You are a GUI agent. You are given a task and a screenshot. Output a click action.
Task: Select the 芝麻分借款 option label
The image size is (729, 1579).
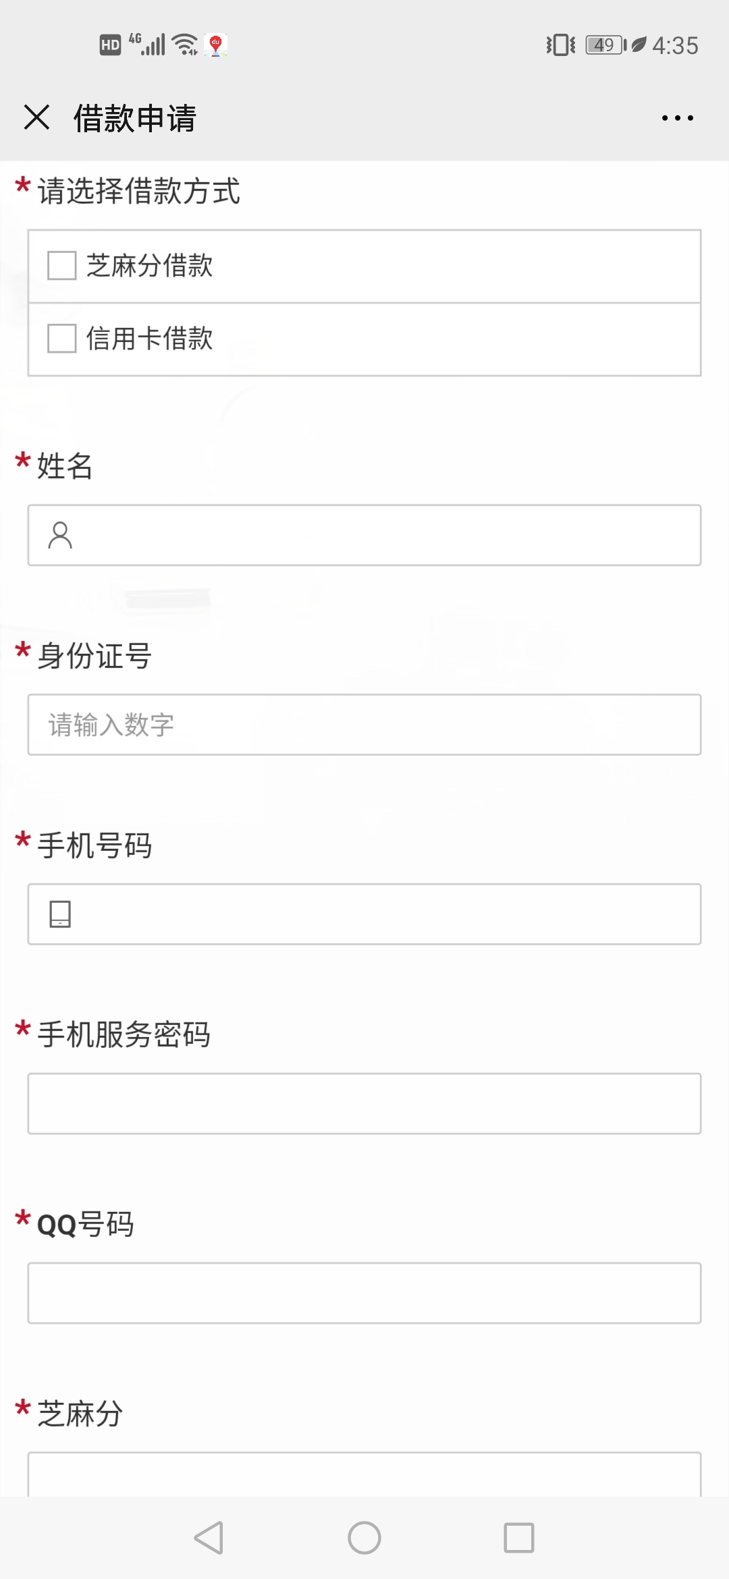[149, 265]
